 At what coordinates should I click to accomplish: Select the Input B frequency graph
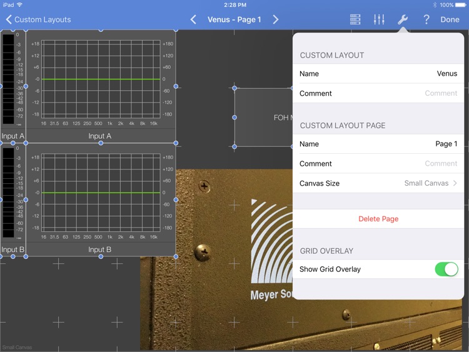click(101, 194)
